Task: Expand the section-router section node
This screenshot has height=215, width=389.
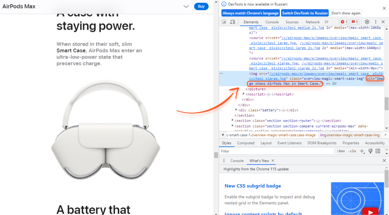Action: pos(233,120)
